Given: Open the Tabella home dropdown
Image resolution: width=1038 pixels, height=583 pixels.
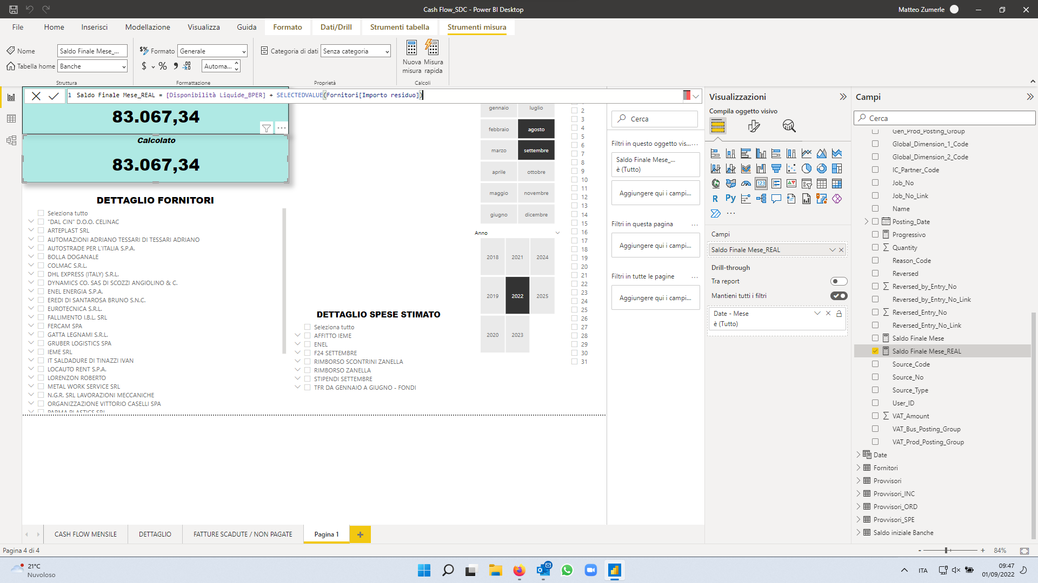Looking at the screenshot, I should 92,66.
